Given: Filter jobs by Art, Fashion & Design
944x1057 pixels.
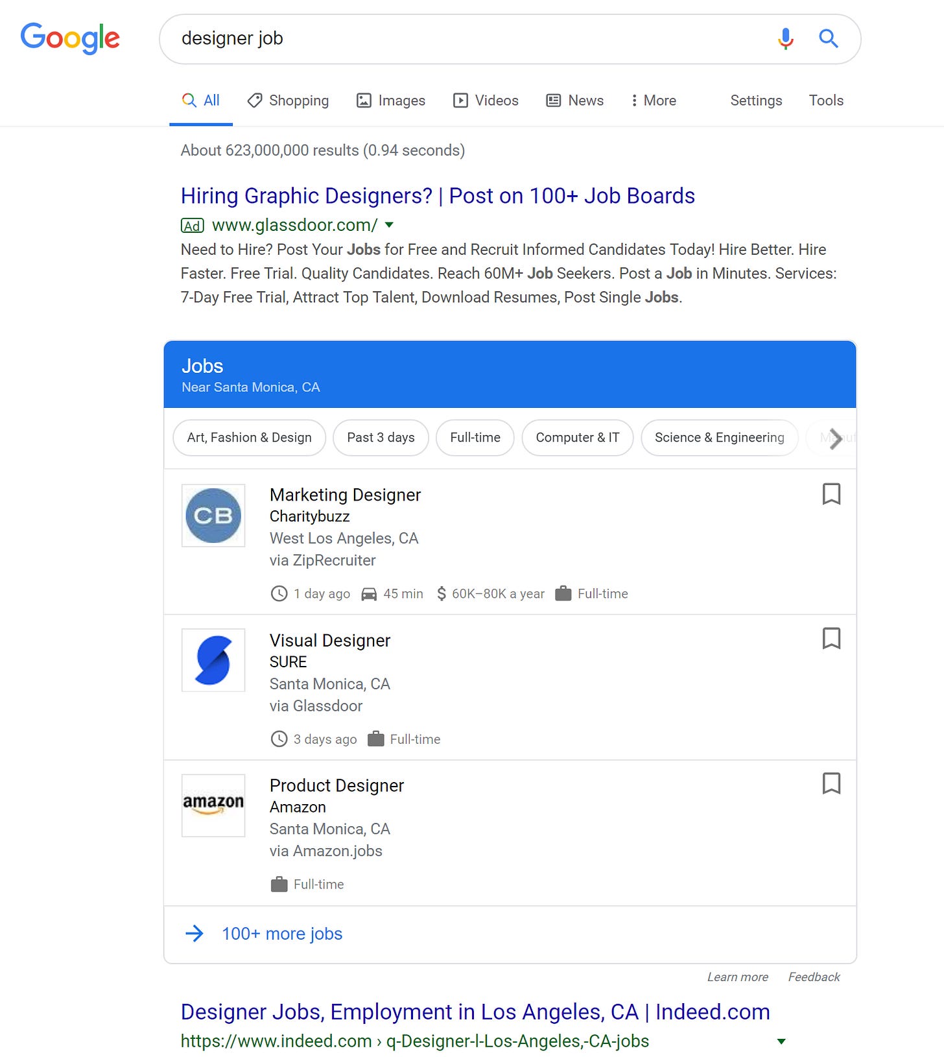Looking at the screenshot, I should point(249,438).
